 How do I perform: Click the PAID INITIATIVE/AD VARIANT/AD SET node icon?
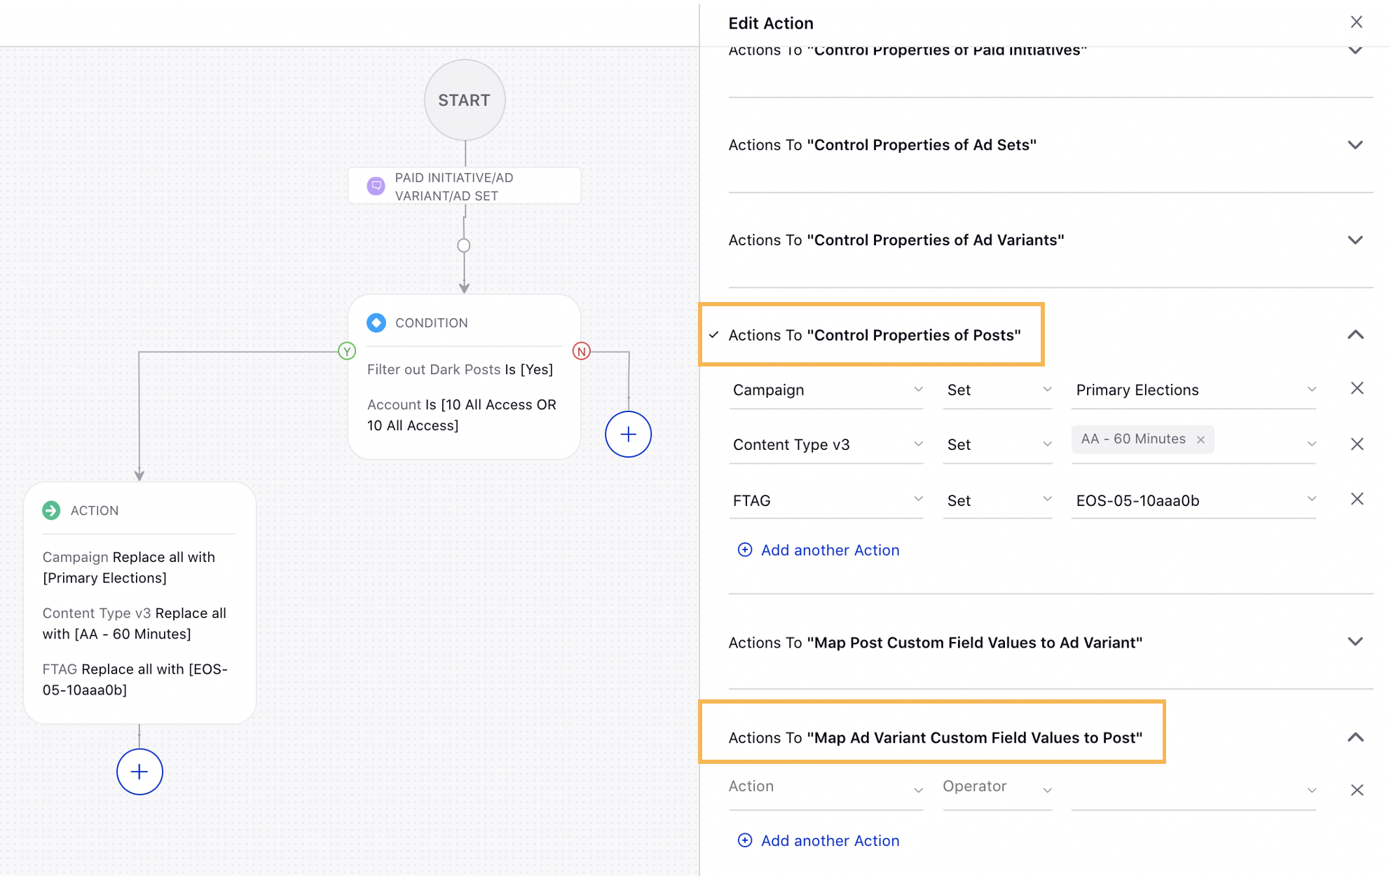[x=376, y=186]
